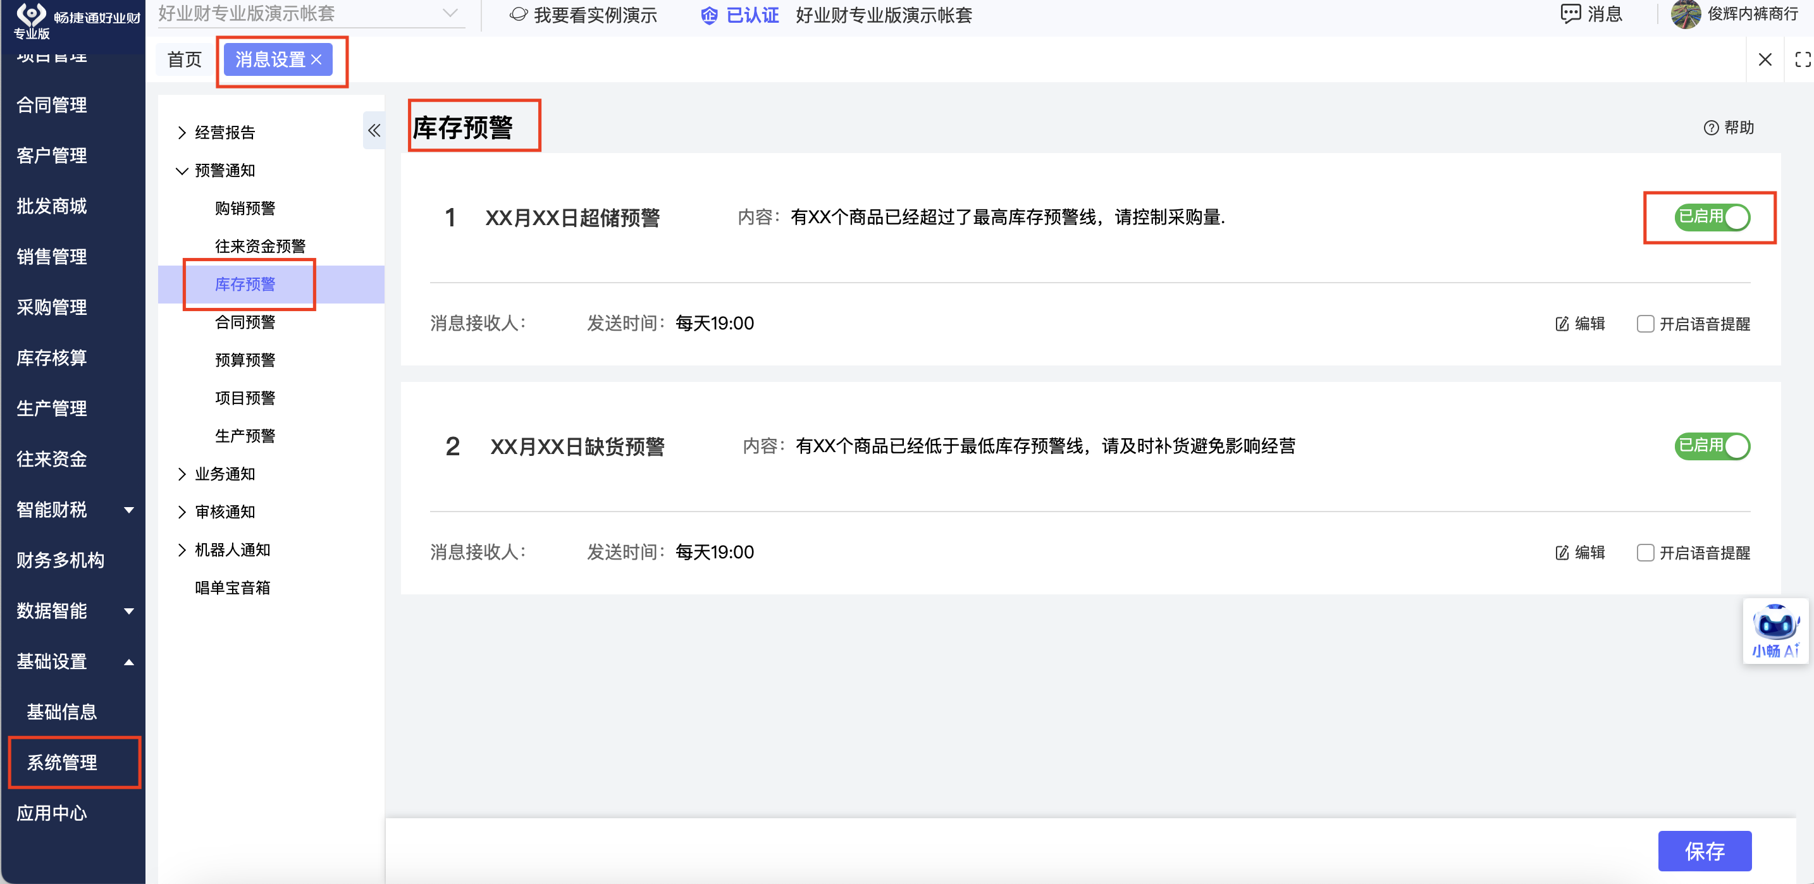
Task: Click the 编辑 pencil icon for 缺货预警
Action: click(1561, 553)
